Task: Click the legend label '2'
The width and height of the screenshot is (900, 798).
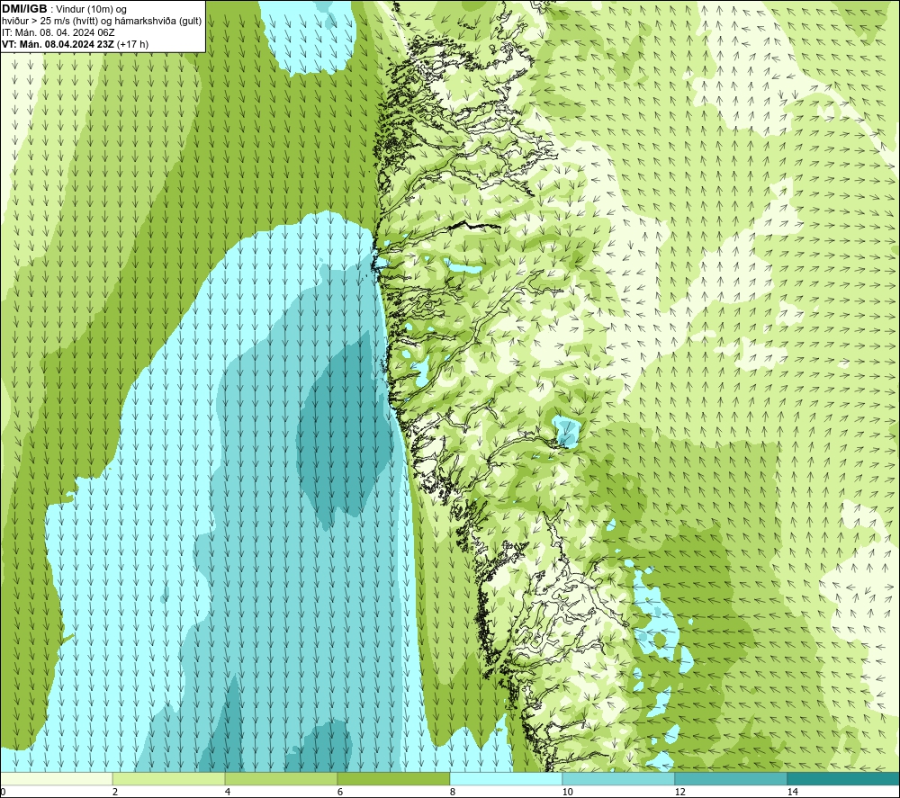Action: point(115,793)
